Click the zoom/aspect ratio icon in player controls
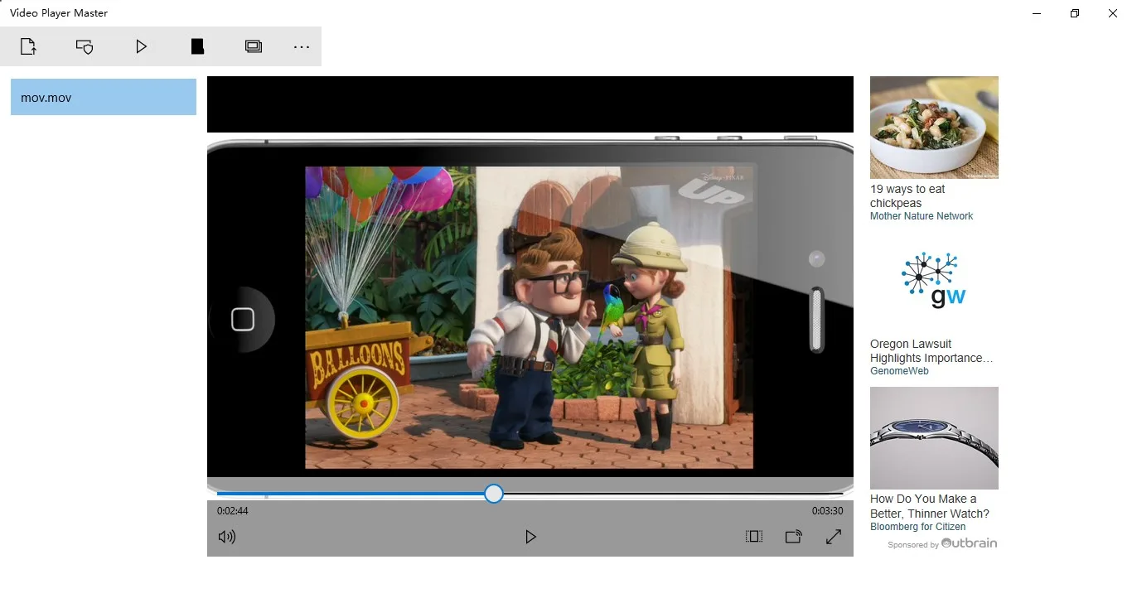This screenshot has width=1132, height=603. [x=754, y=537]
